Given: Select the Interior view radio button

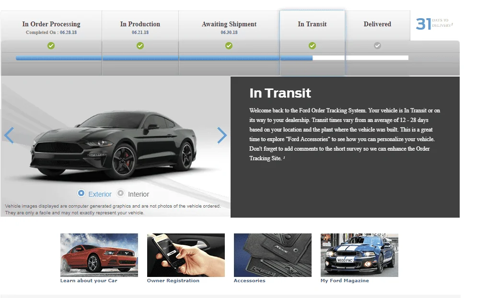Looking at the screenshot, I should pyautogui.click(x=120, y=193).
